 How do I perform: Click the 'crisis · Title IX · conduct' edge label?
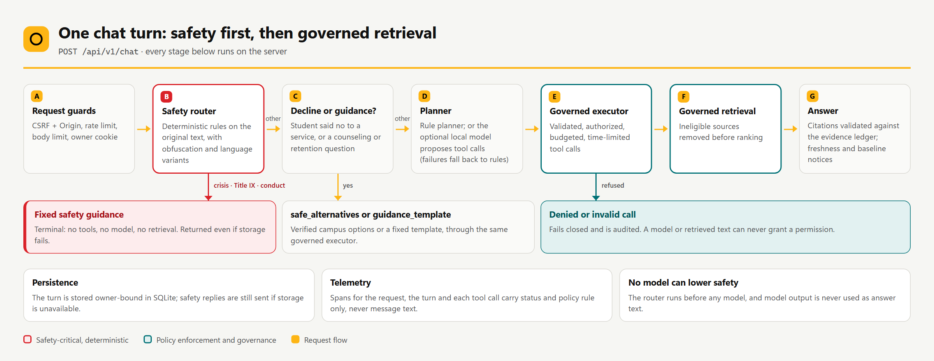coord(249,185)
